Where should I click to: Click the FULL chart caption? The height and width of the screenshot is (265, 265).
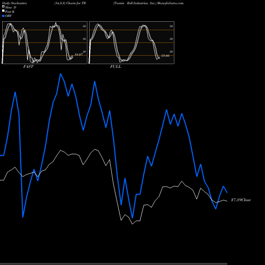click(116, 67)
